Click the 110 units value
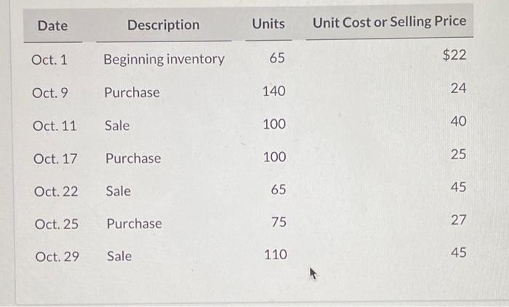Screen dimensions: 509x307 [276, 255]
